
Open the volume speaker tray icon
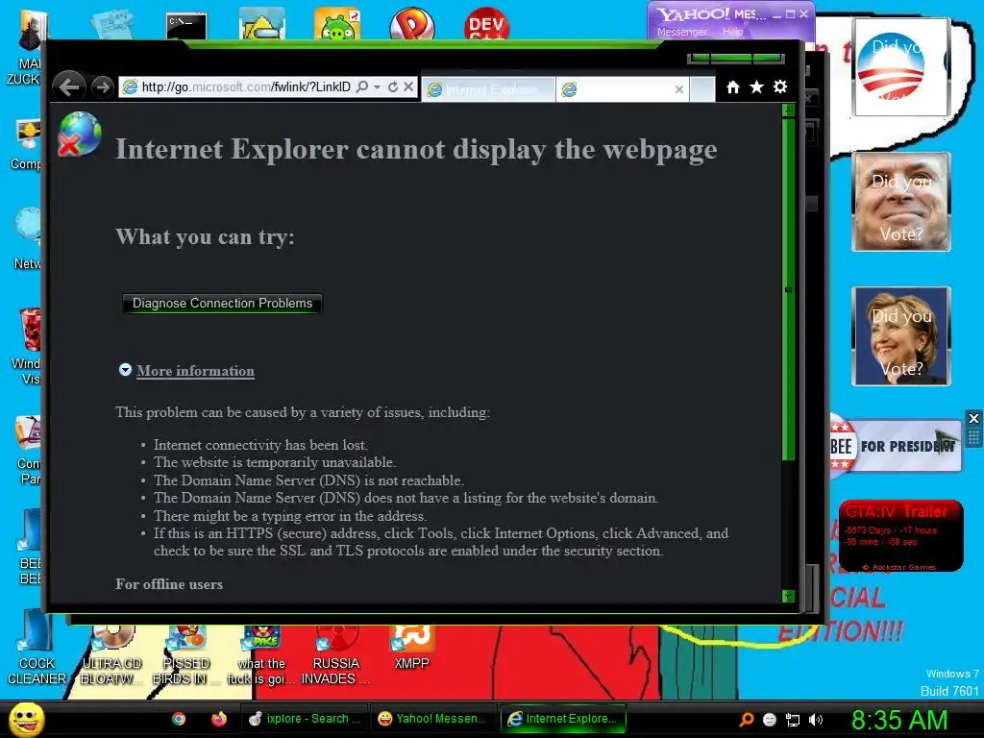click(x=816, y=720)
